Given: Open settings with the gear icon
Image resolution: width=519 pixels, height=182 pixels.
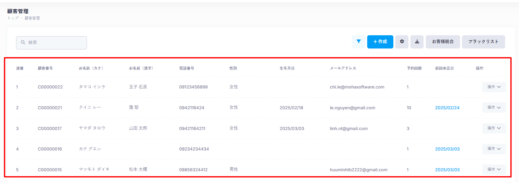Looking at the screenshot, I should click(402, 42).
